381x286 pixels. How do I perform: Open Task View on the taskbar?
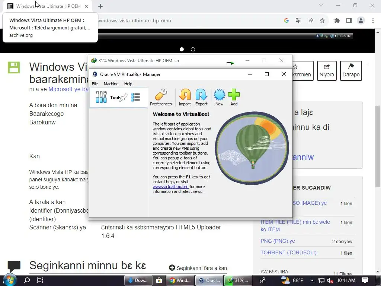[x=40, y=280]
